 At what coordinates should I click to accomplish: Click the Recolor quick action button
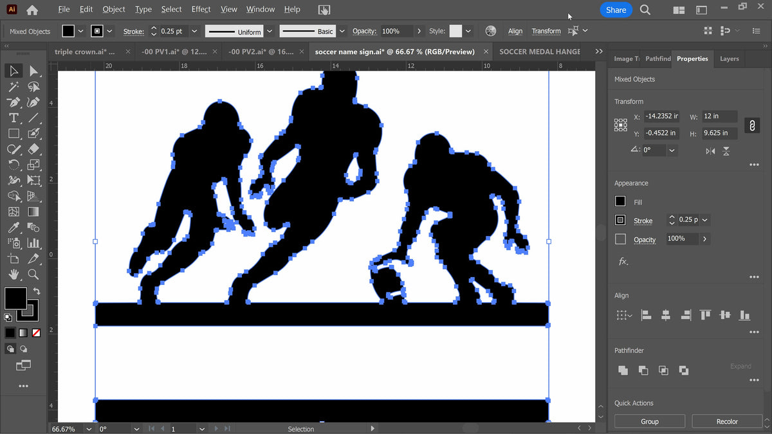727,422
